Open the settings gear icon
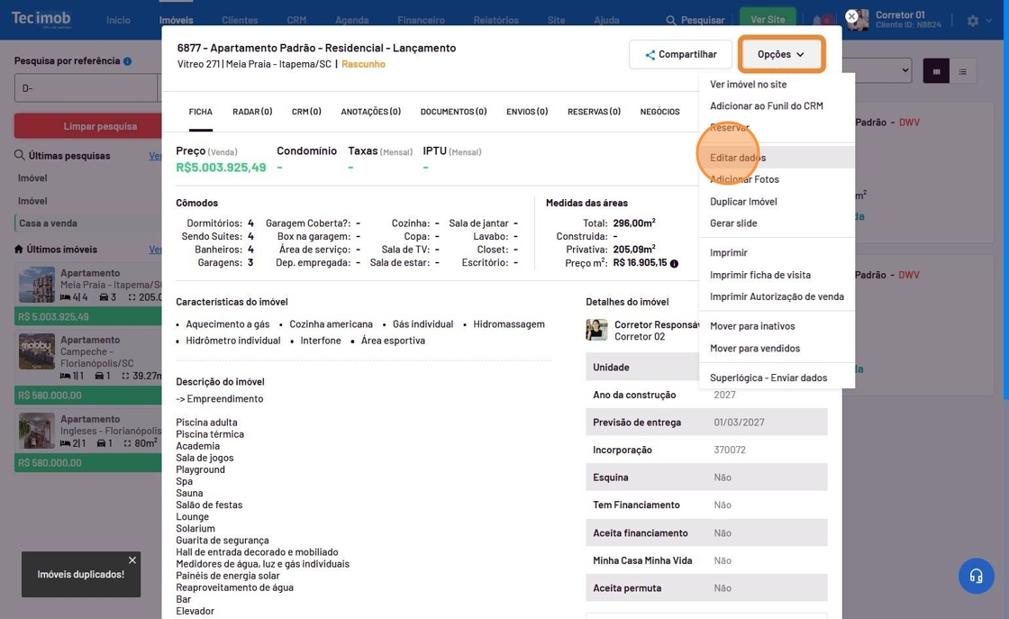The image size is (1009, 619). coord(973,20)
